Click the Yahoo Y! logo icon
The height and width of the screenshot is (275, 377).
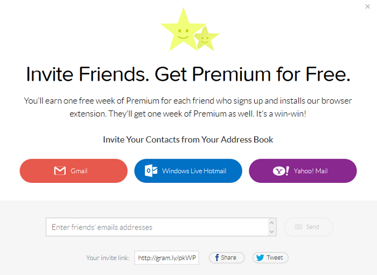pyautogui.click(x=281, y=171)
